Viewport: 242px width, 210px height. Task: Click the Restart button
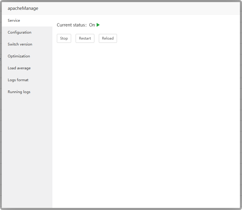click(x=85, y=38)
